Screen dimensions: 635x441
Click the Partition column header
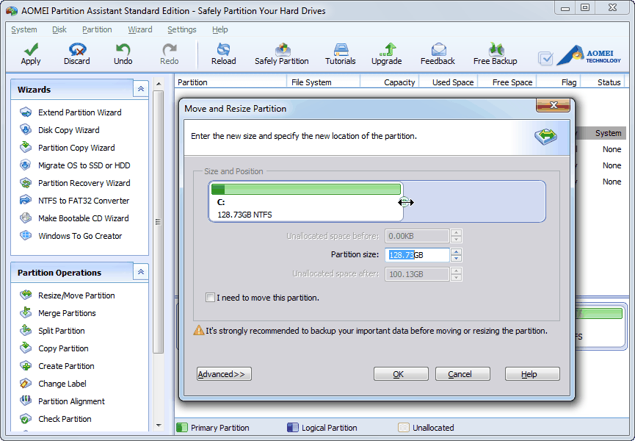tap(231, 82)
